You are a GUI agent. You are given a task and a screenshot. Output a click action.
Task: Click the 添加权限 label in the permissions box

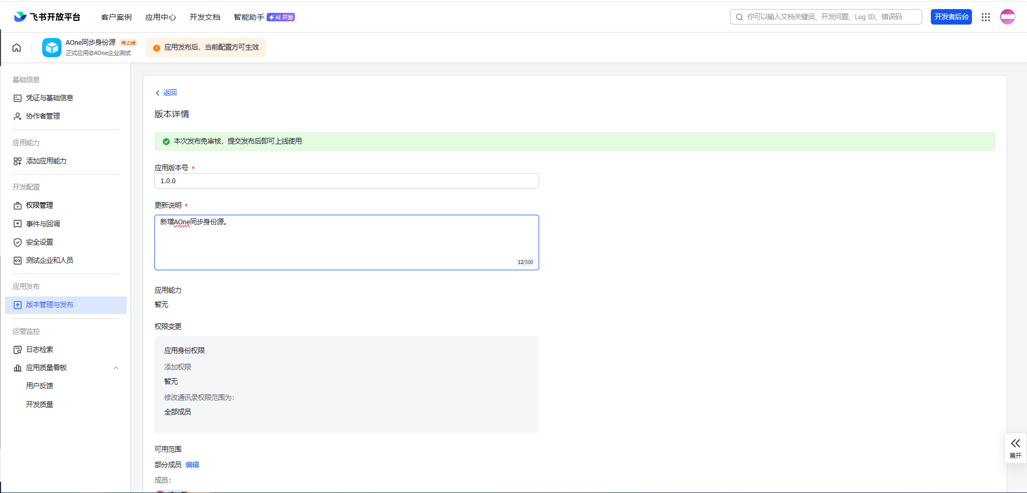(177, 367)
